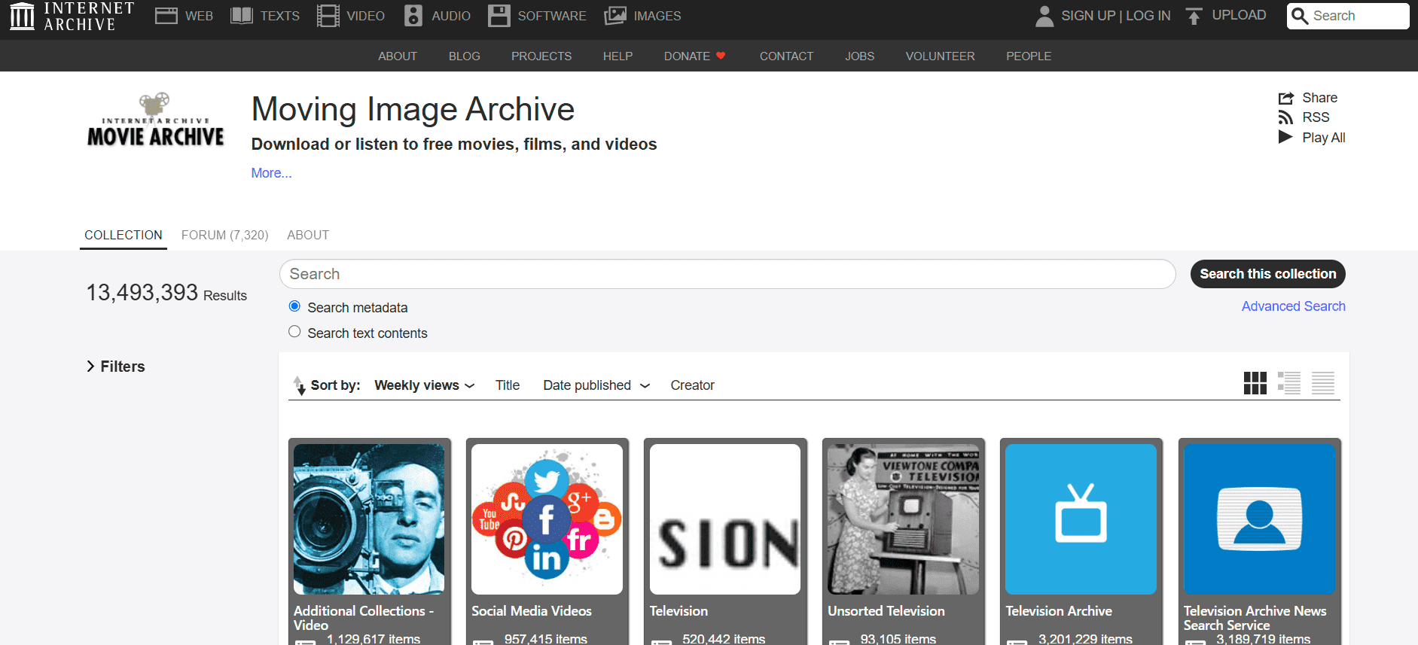Open the Help menu item
The width and height of the screenshot is (1418, 645).
(x=618, y=56)
